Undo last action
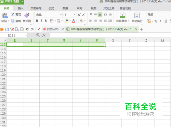 point(27,29)
